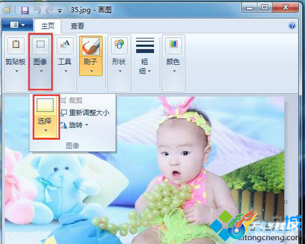The image size is (305, 244).
Task: Undo the last action
Action: (x=37, y=10)
